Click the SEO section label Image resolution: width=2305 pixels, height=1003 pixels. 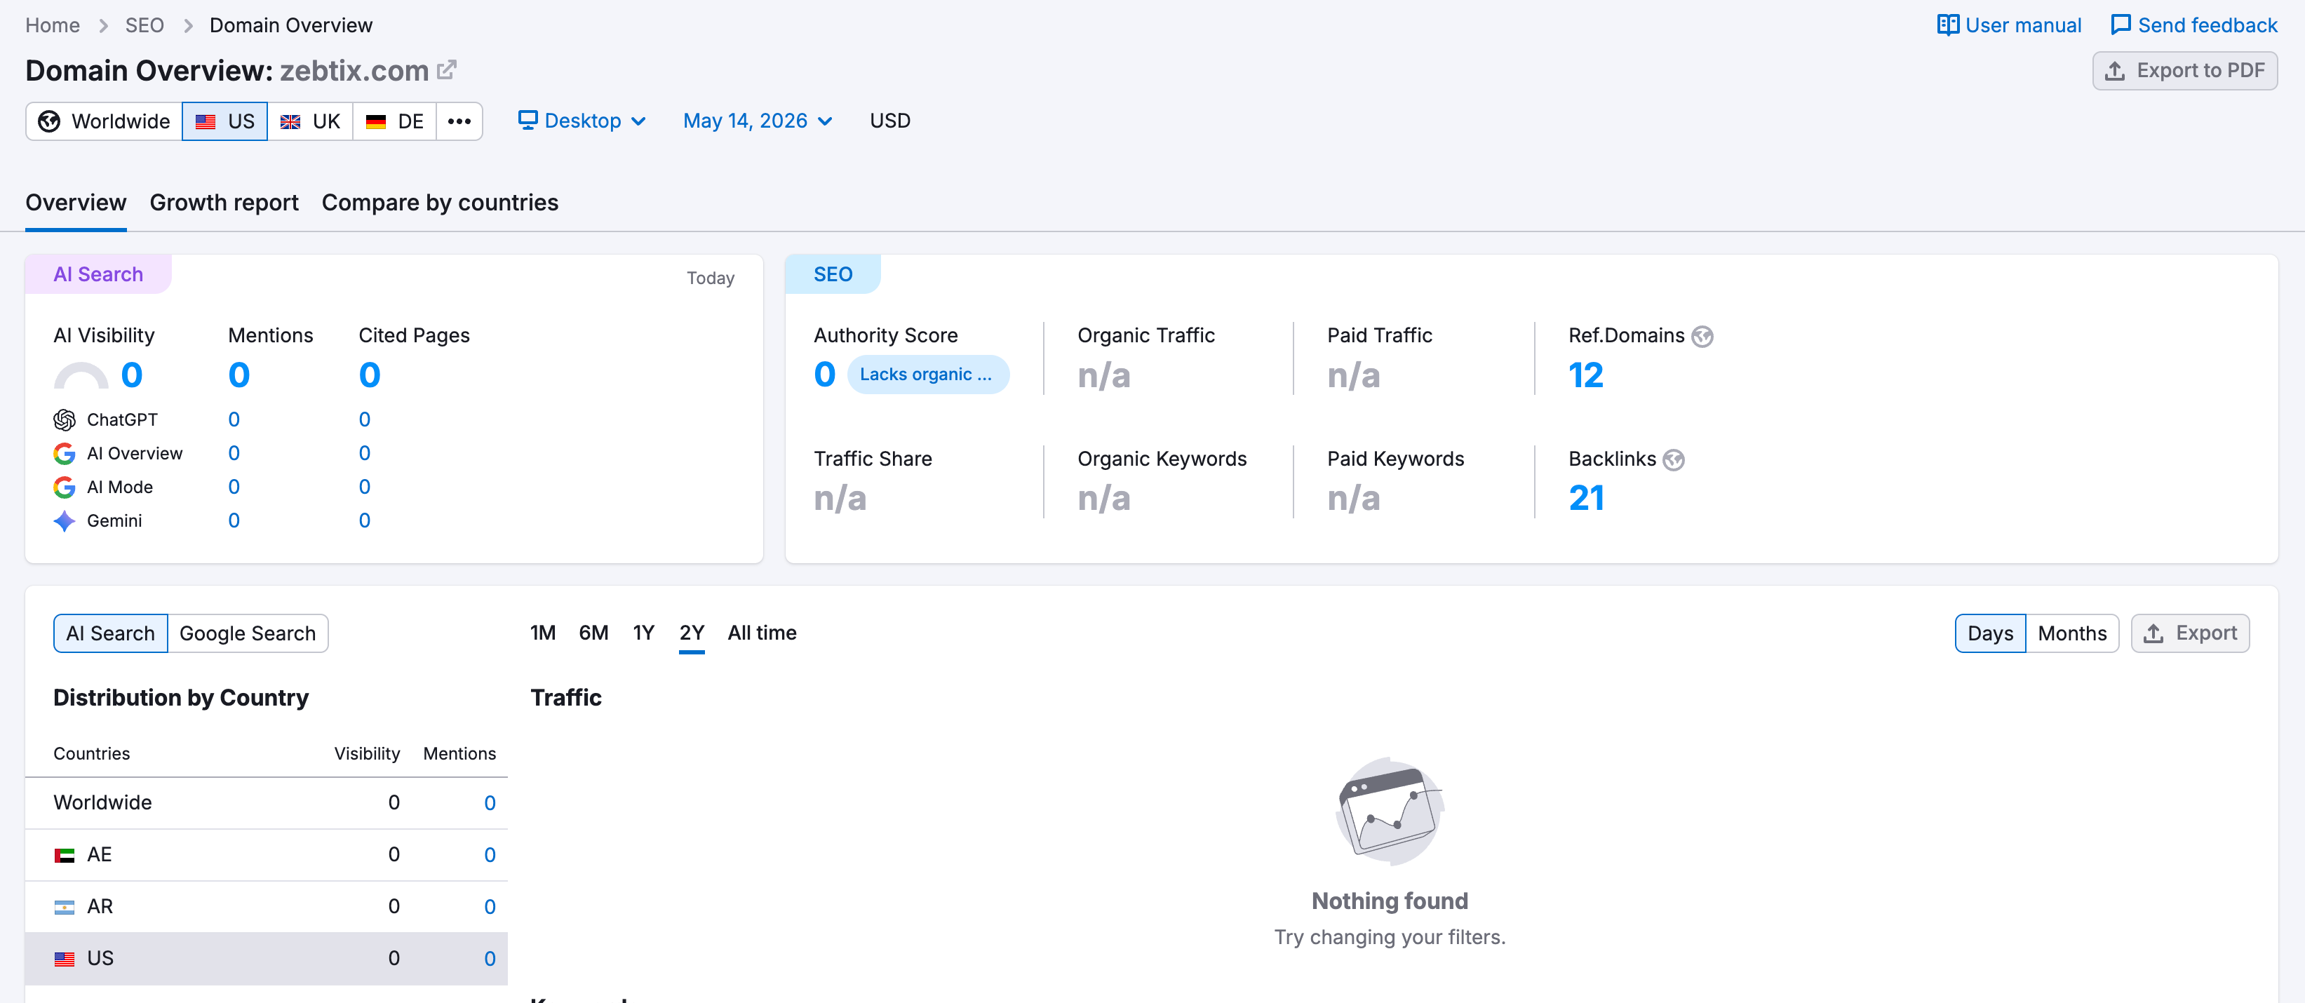click(832, 275)
